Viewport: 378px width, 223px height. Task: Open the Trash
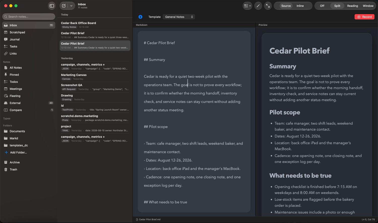click(29, 169)
